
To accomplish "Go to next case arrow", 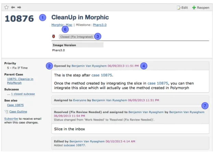I will pyautogui.click(x=19, y=7).
